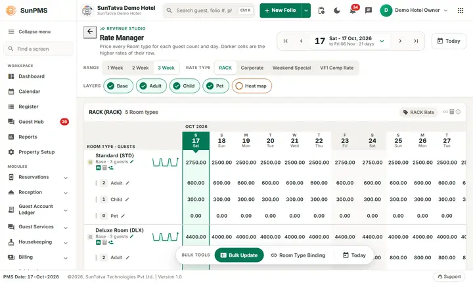The width and height of the screenshot is (473, 283).
Task: Click Standard row add-person icon
Action: (111, 168)
